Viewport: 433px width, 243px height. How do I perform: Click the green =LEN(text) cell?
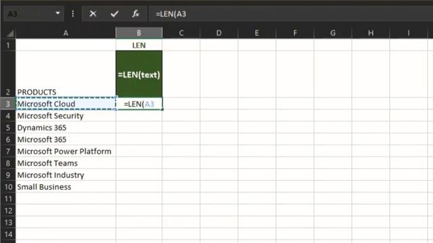(139, 74)
